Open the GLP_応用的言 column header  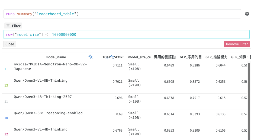[191, 57]
